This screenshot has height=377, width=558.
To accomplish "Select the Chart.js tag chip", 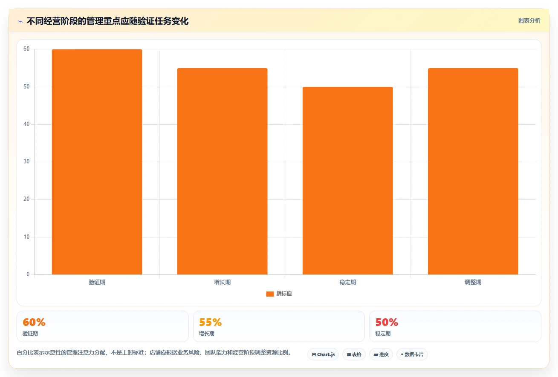I will tap(323, 354).
